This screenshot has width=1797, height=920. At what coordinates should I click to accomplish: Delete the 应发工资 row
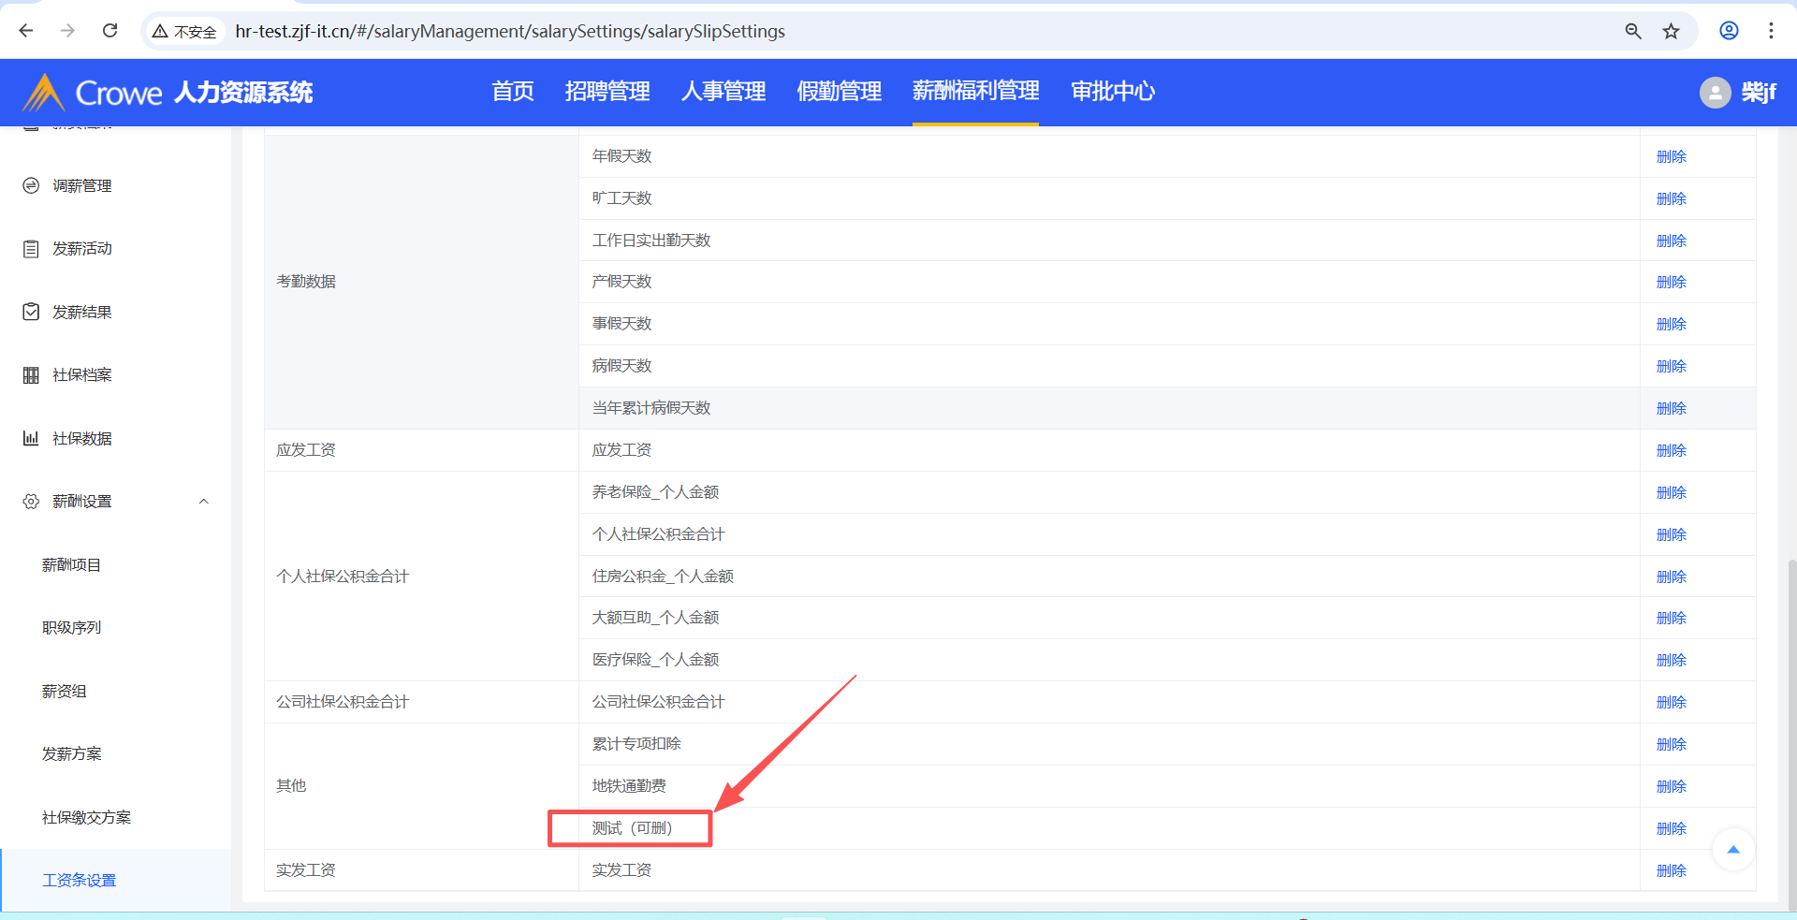1671,450
